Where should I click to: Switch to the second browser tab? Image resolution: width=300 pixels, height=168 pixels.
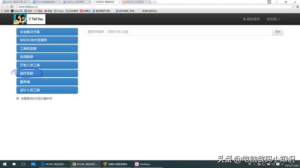coord(45,2)
